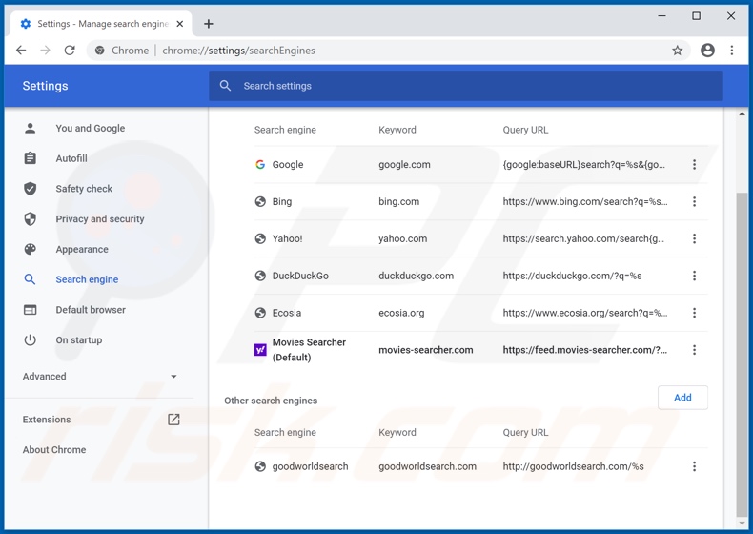Open more actions for Ecosia search engine
This screenshot has height=534, width=753.
coord(694,313)
